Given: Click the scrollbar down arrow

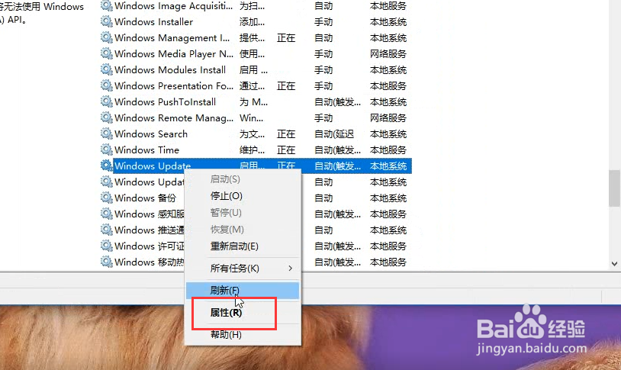Looking at the screenshot, I should tap(614, 264).
